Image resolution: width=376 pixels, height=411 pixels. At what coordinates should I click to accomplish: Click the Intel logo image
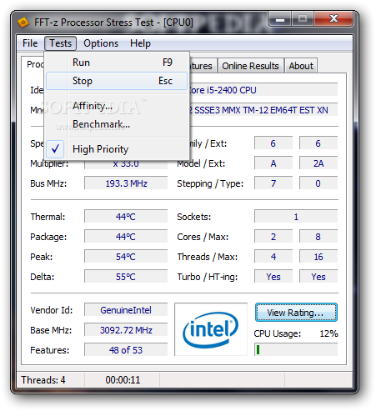[x=211, y=329]
